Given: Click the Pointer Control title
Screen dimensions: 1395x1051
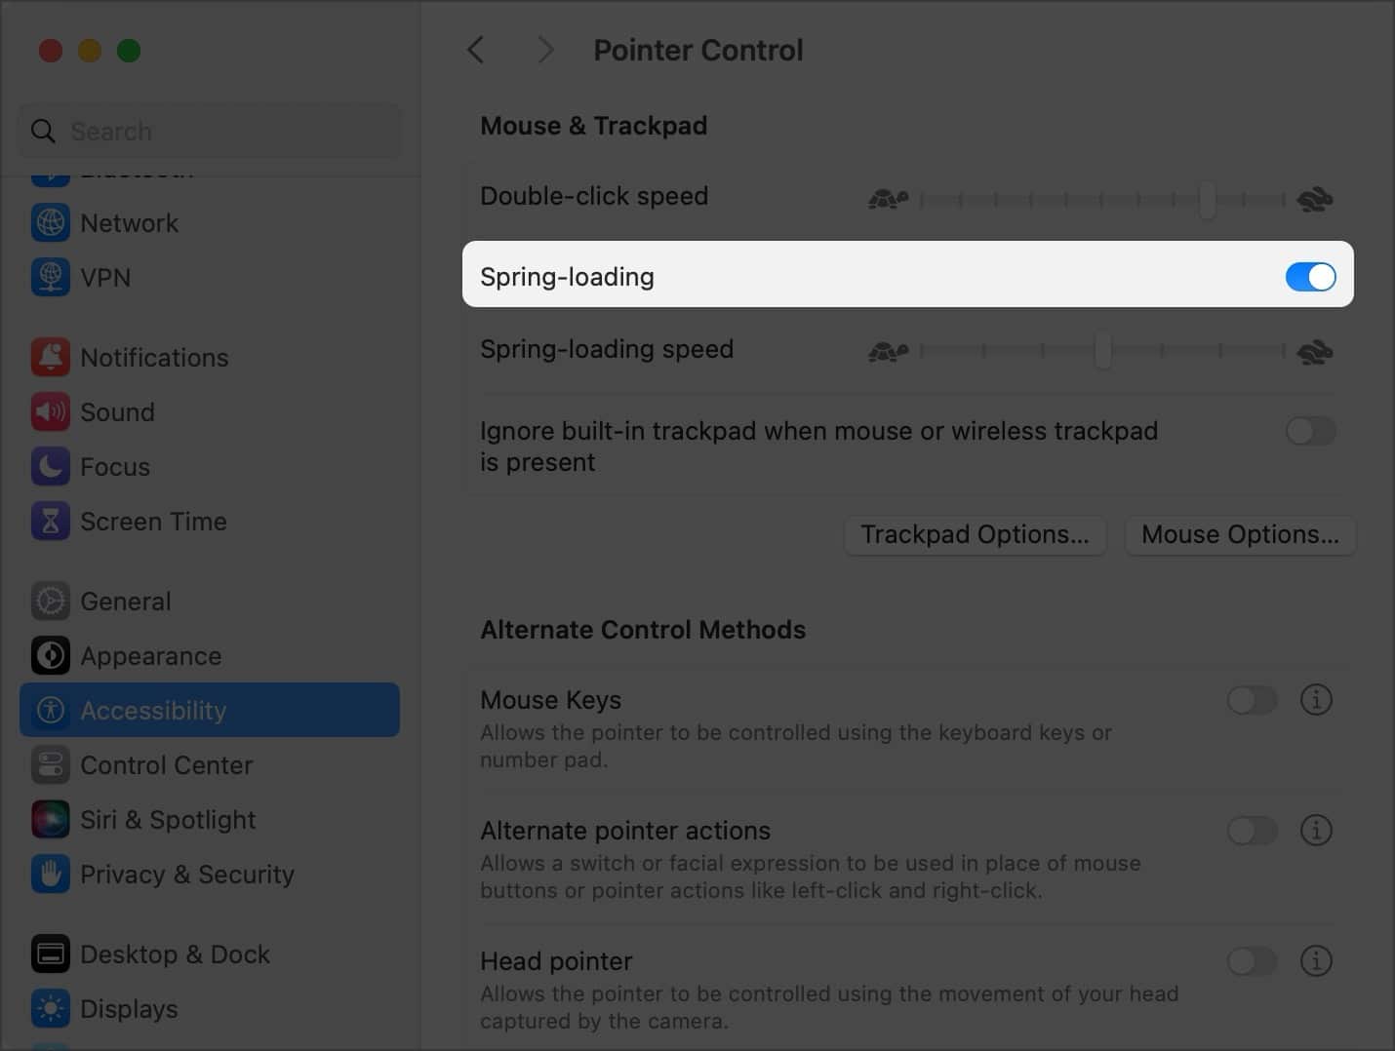Looking at the screenshot, I should (698, 50).
